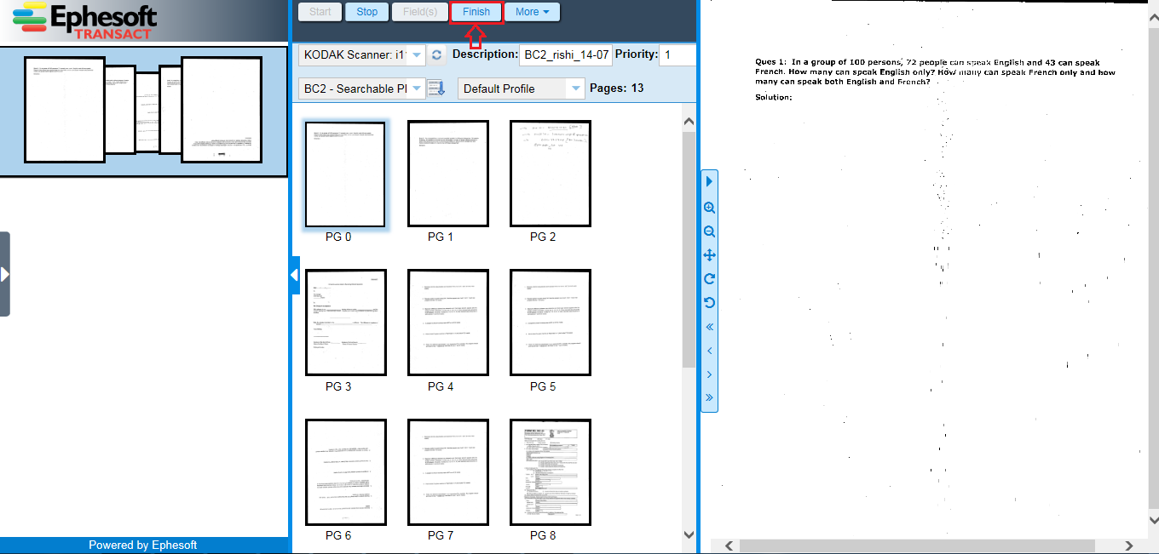This screenshot has width=1159, height=554.
Task: Select the PG 3 thumbnail
Action: pos(346,323)
